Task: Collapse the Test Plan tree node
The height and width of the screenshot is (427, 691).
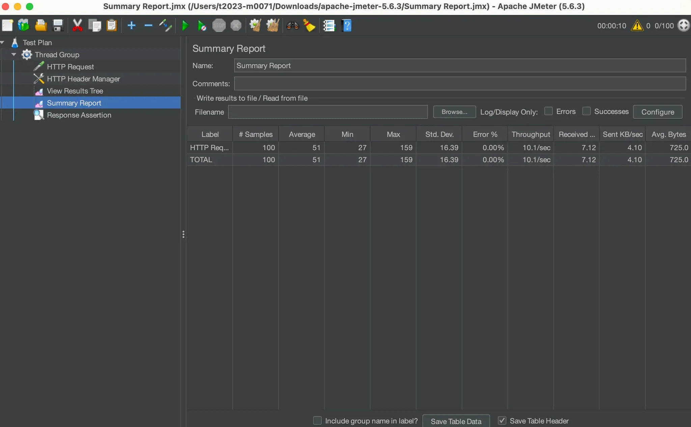Action: pos(2,42)
